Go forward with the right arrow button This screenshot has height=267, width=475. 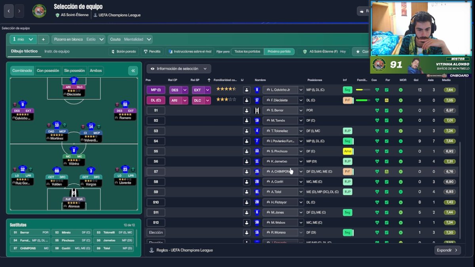(19, 11)
